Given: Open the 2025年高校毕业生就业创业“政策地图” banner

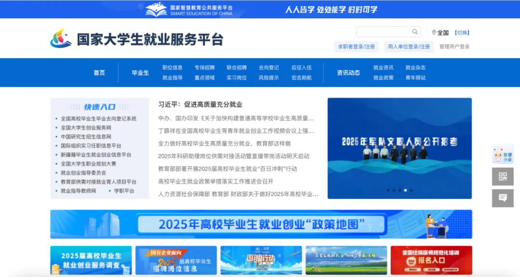Looking at the screenshot, I should pyautogui.click(x=261, y=224).
